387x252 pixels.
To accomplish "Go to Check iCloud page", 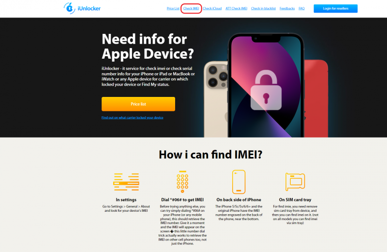I will tap(212, 8).
